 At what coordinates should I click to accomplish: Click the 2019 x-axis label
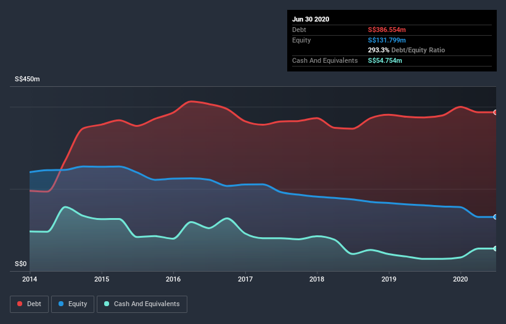point(389,279)
